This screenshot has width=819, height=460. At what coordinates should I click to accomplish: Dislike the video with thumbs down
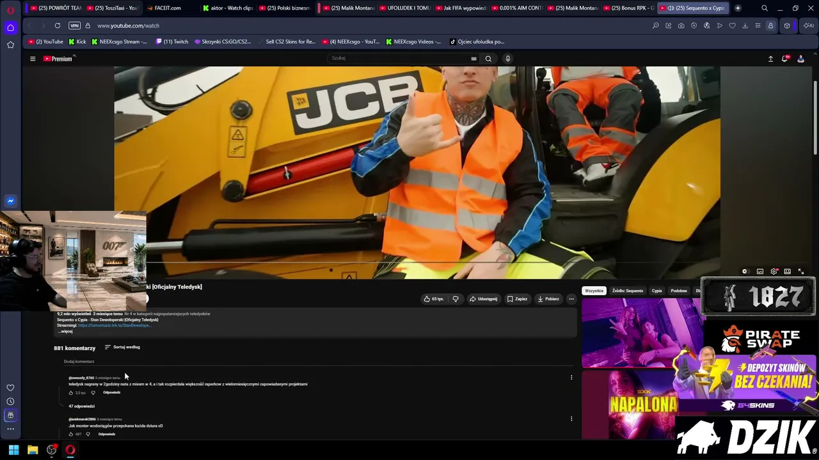coord(456,299)
